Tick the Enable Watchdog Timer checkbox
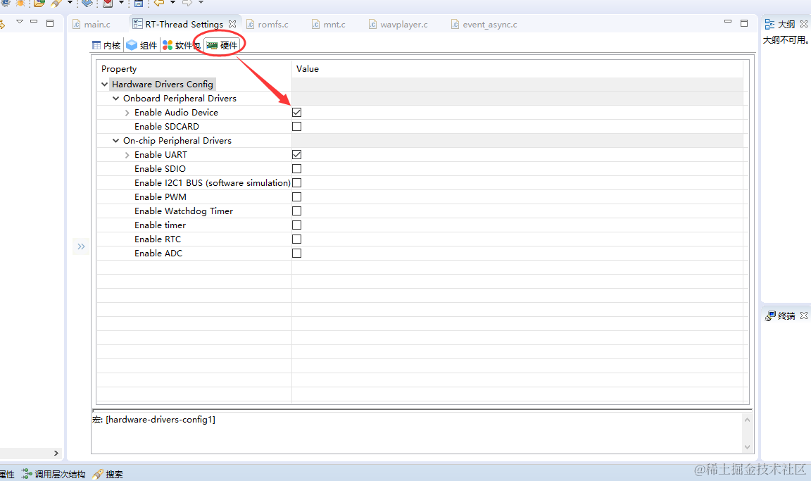The width and height of the screenshot is (811, 481). click(296, 211)
